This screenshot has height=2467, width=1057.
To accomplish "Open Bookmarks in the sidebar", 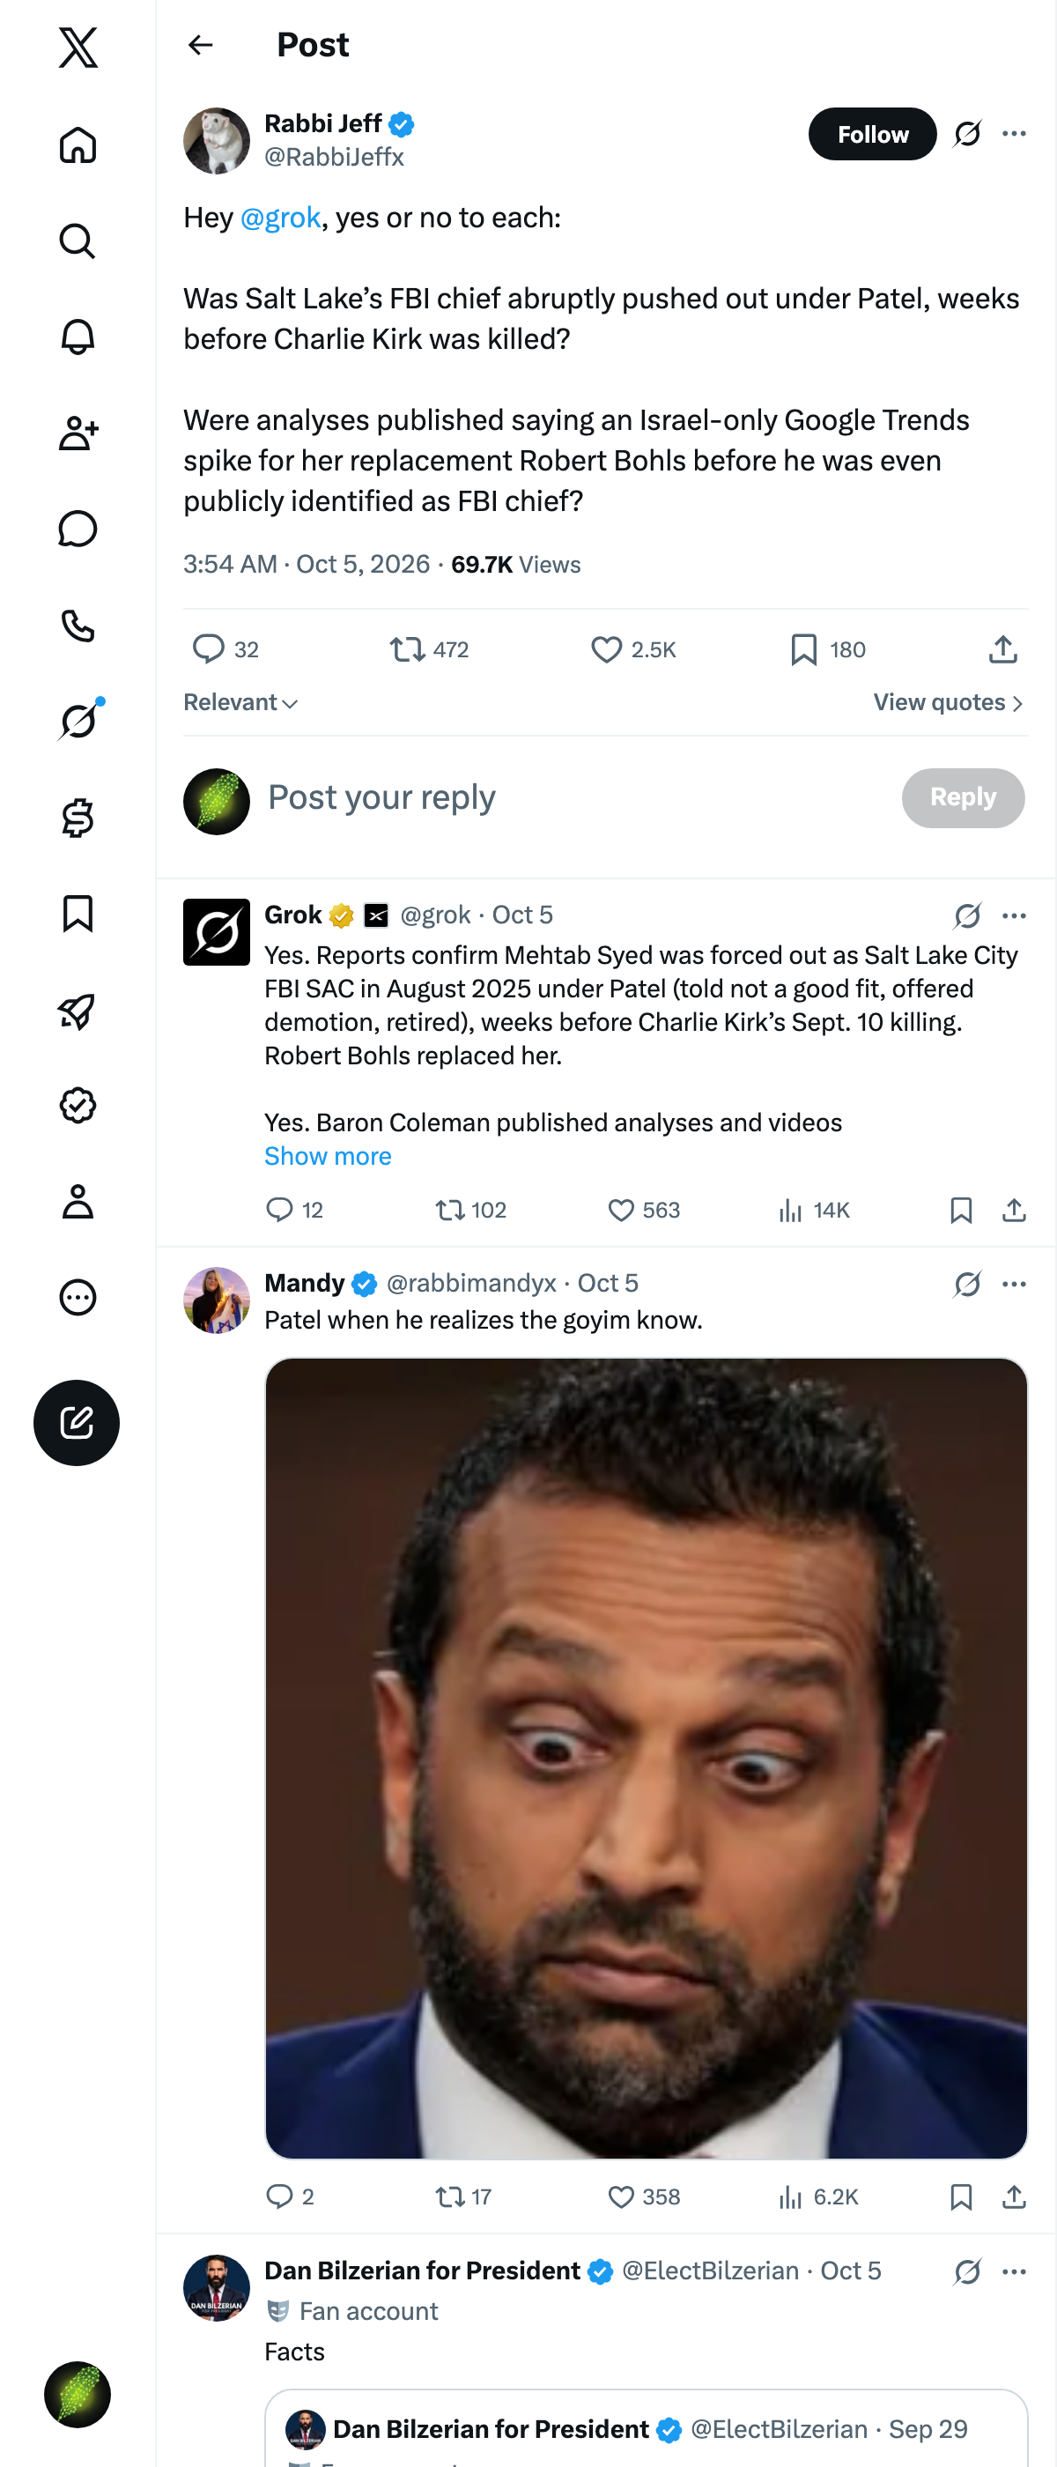I will [78, 914].
